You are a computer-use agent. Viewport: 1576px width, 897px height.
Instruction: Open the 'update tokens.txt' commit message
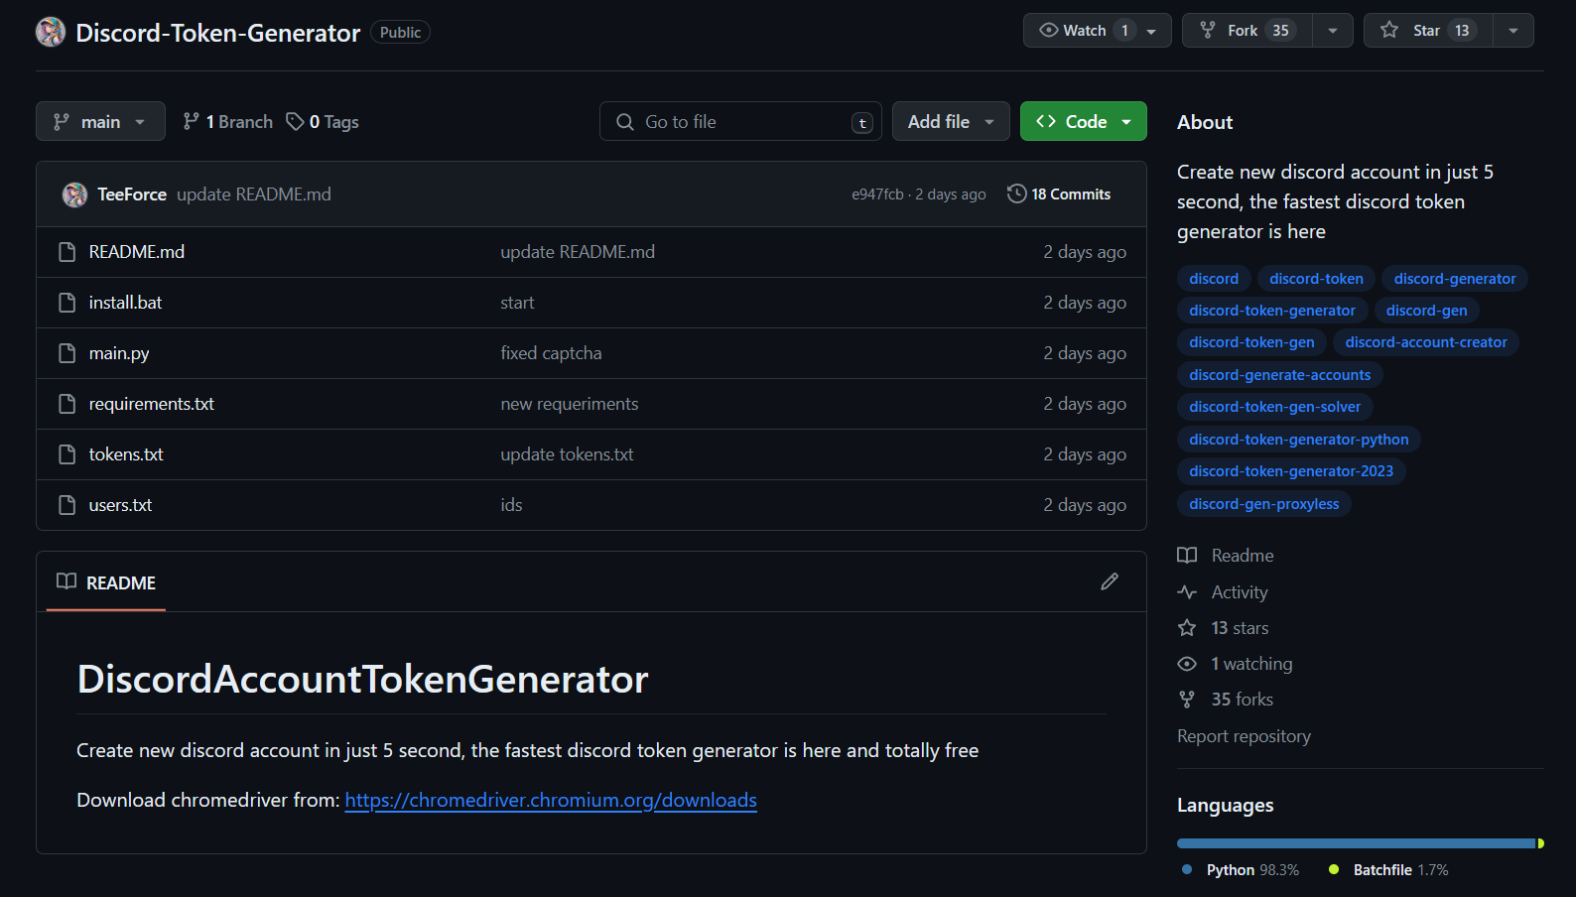tap(567, 454)
